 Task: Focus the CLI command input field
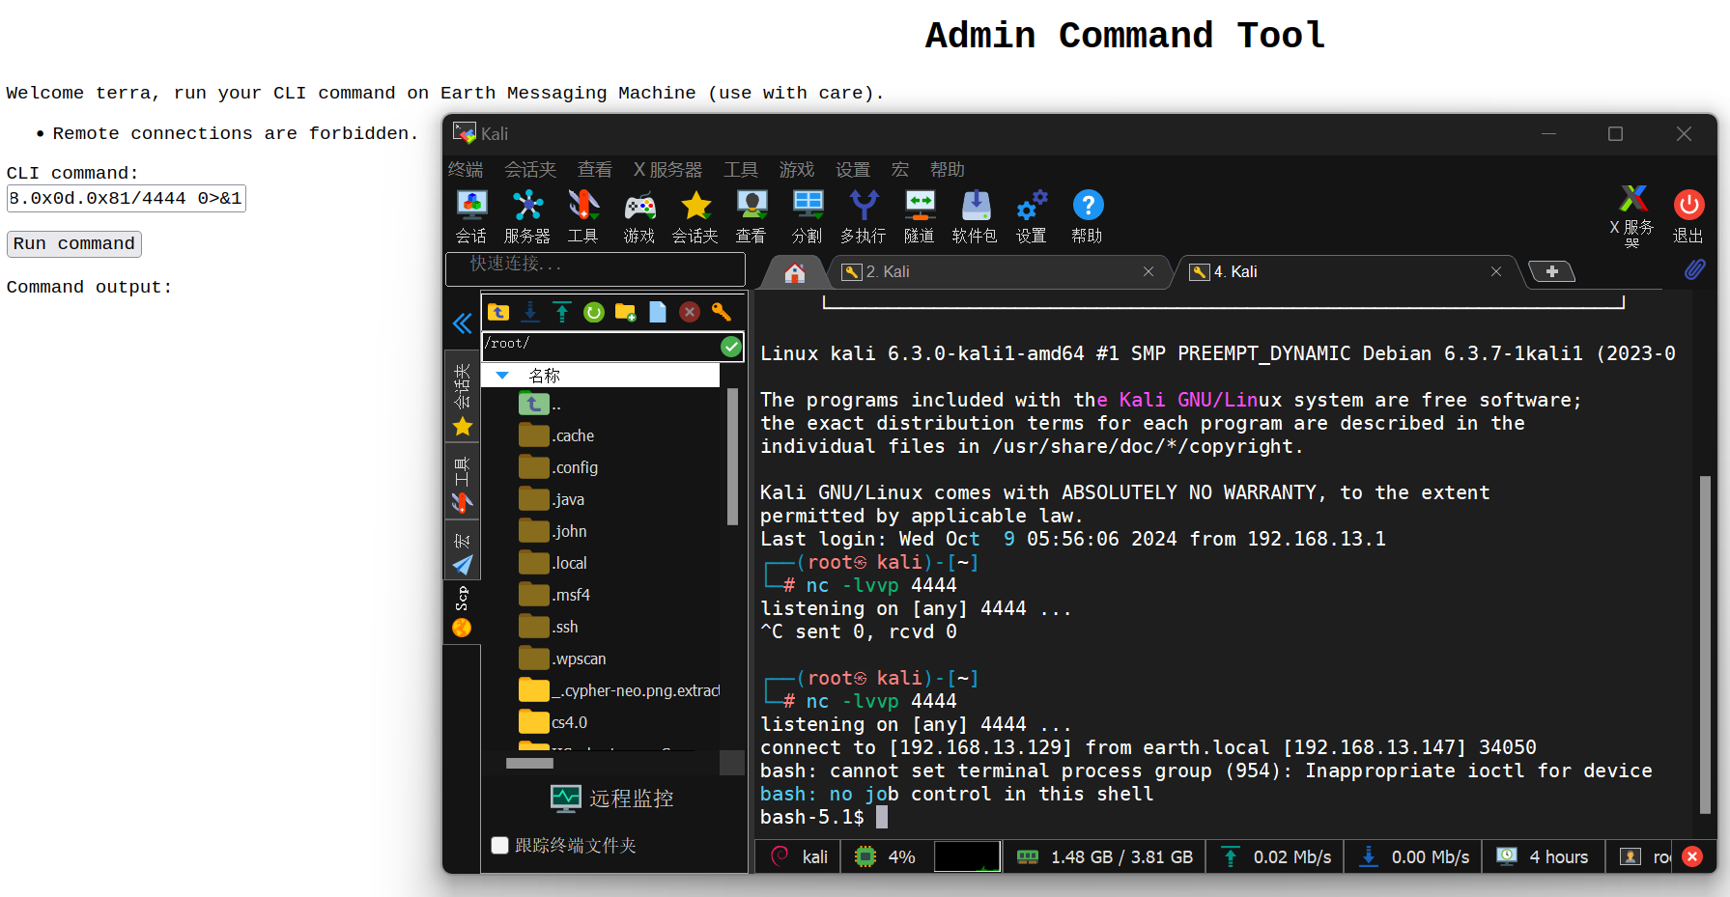127,199
